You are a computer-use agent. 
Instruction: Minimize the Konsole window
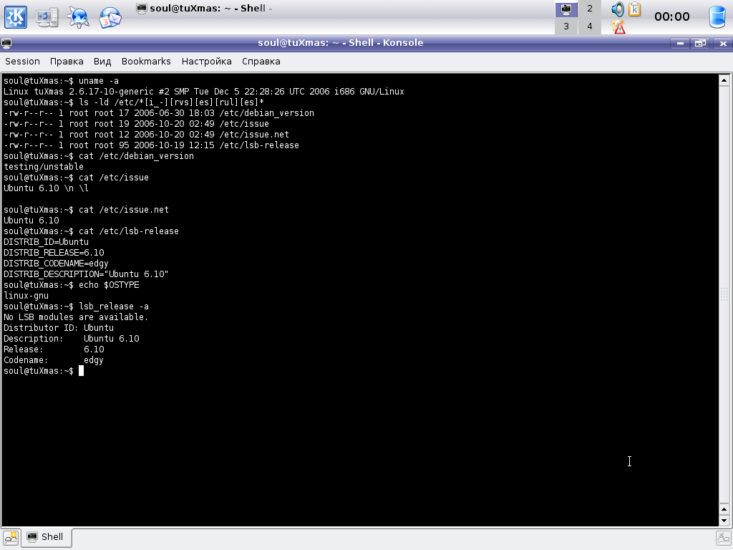coord(680,44)
